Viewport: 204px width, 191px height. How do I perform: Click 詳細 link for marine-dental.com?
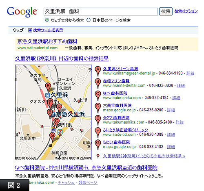pos(181,85)
